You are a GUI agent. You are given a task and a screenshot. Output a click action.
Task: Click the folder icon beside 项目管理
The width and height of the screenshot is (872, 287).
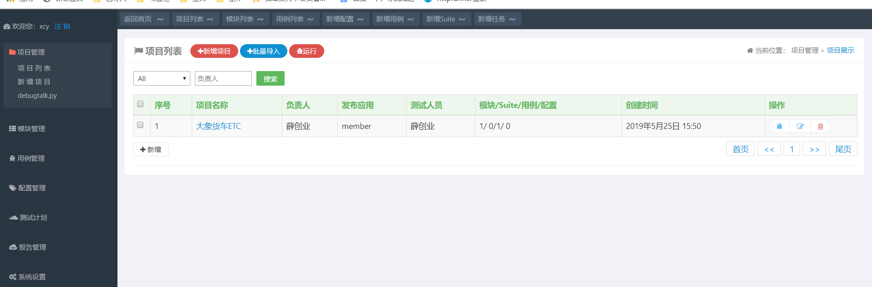coord(12,52)
